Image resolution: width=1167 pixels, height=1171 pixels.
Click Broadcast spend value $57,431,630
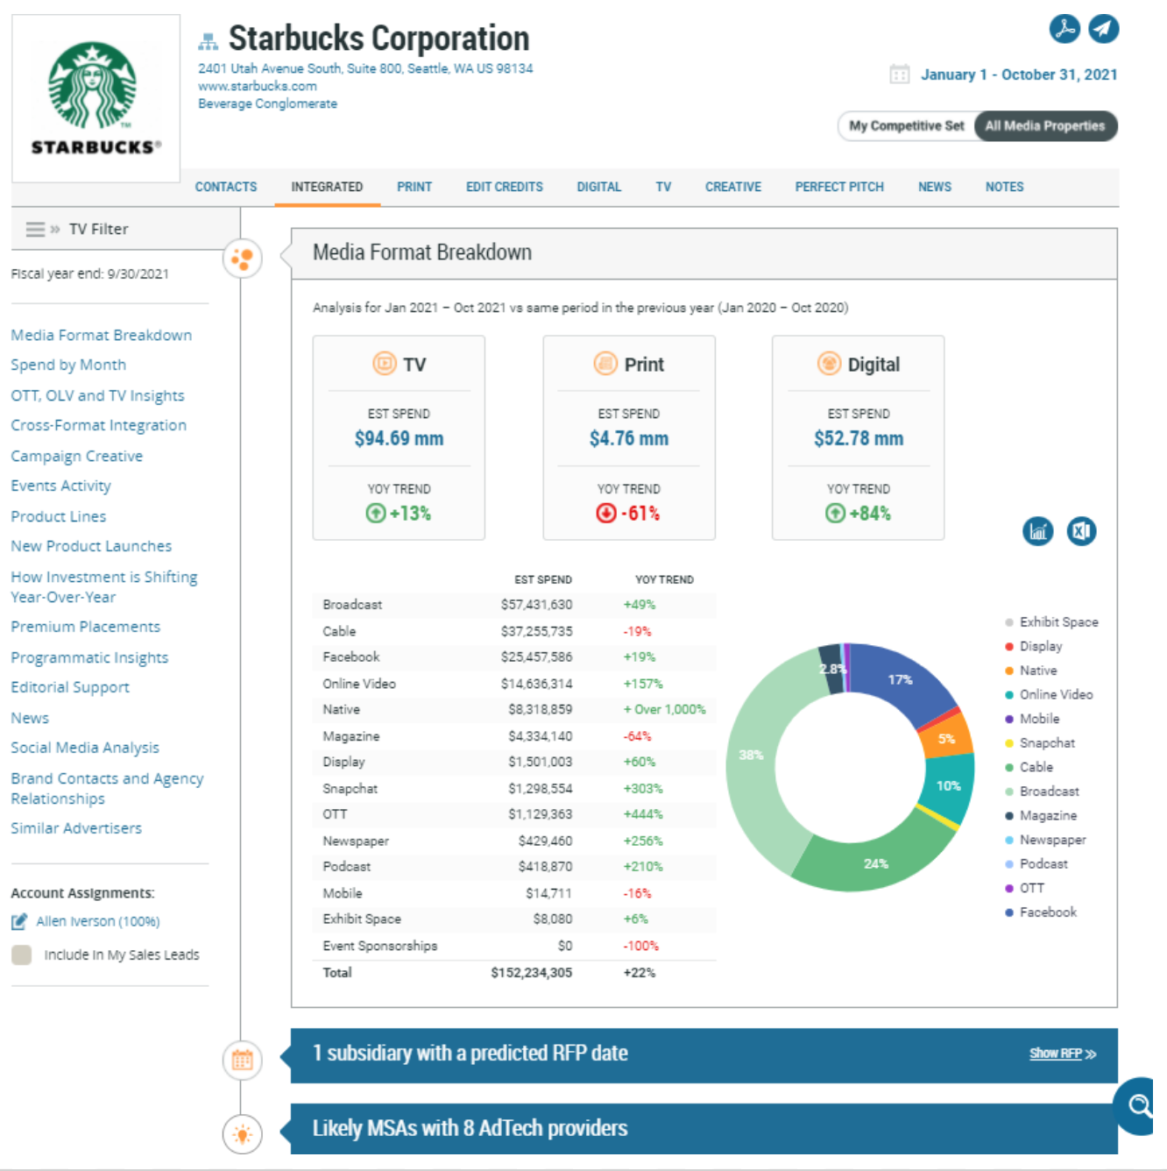(x=536, y=605)
